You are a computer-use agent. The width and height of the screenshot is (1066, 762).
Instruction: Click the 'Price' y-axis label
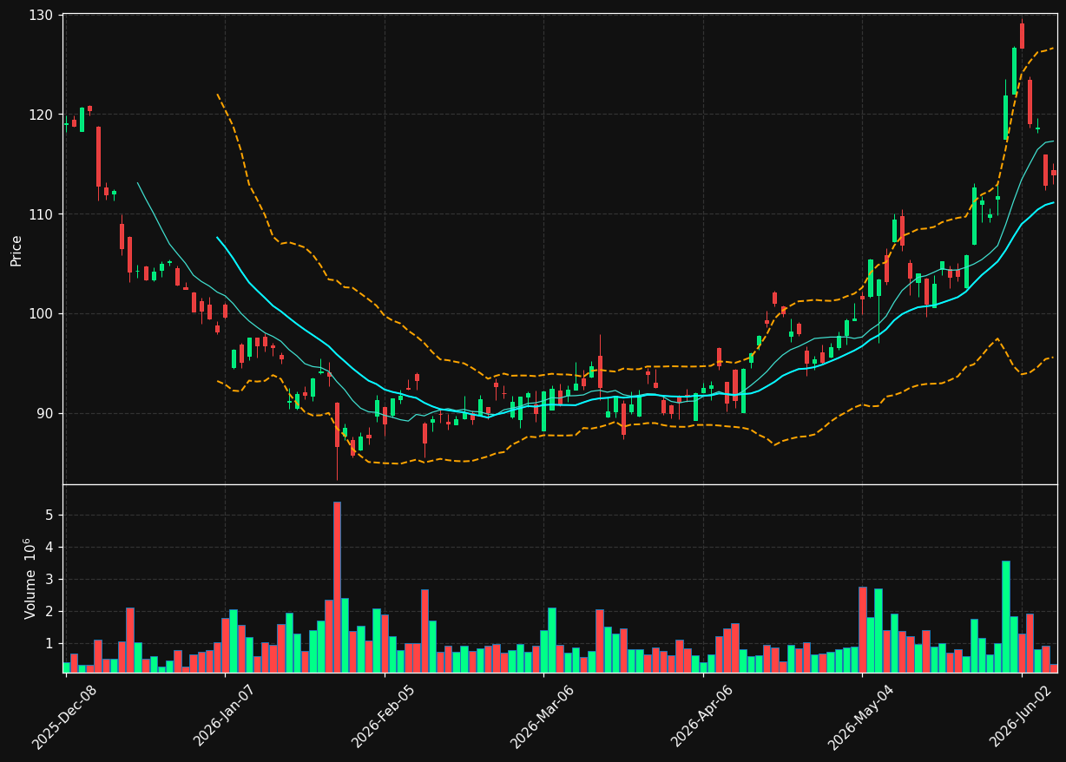16,250
